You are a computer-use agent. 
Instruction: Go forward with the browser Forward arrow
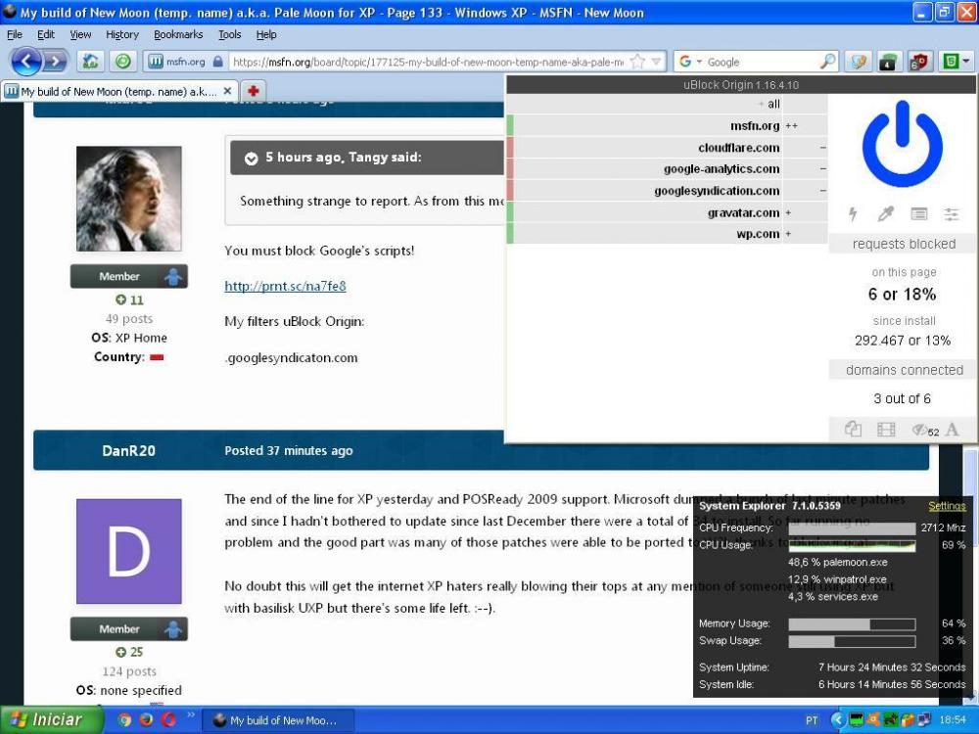coord(55,61)
